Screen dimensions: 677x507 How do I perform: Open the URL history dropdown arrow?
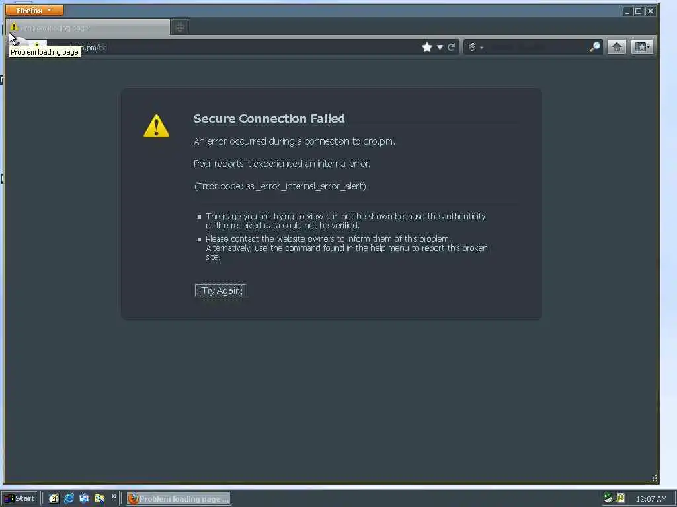(x=440, y=47)
